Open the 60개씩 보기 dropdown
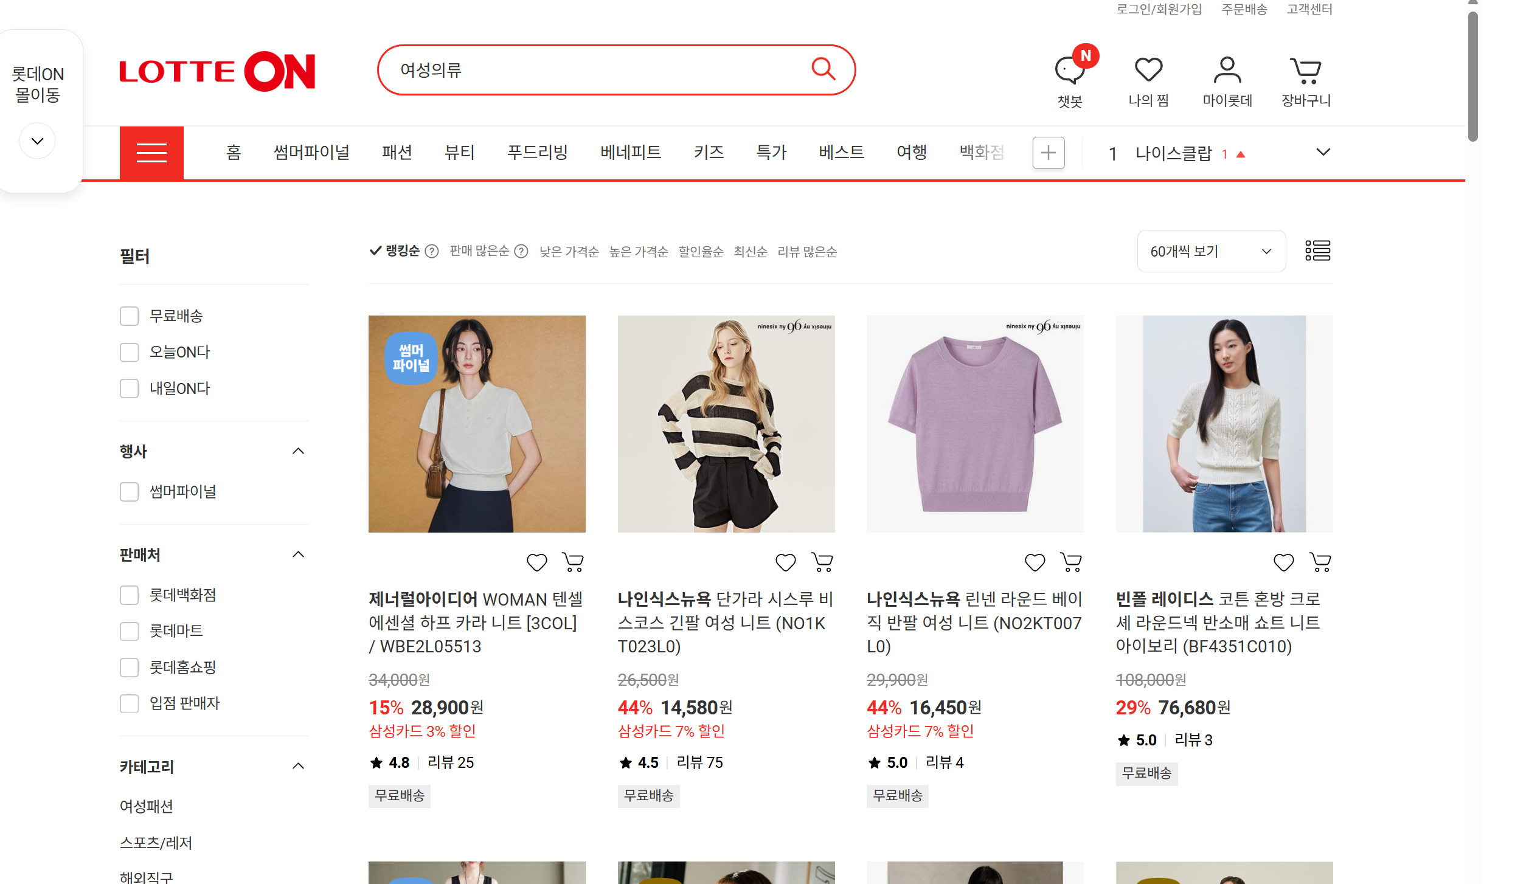Viewport: 1529px width, 884px height. point(1210,251)
